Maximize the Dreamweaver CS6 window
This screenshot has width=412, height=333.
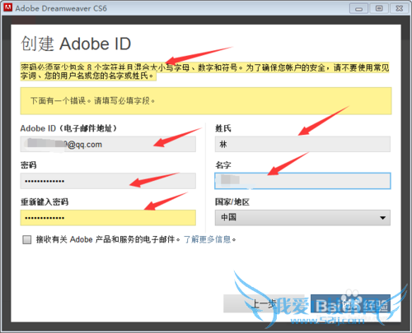[x=379, y=8]
